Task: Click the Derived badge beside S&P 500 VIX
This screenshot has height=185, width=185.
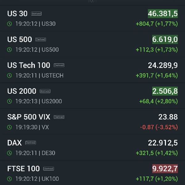Action: [59, 117]
